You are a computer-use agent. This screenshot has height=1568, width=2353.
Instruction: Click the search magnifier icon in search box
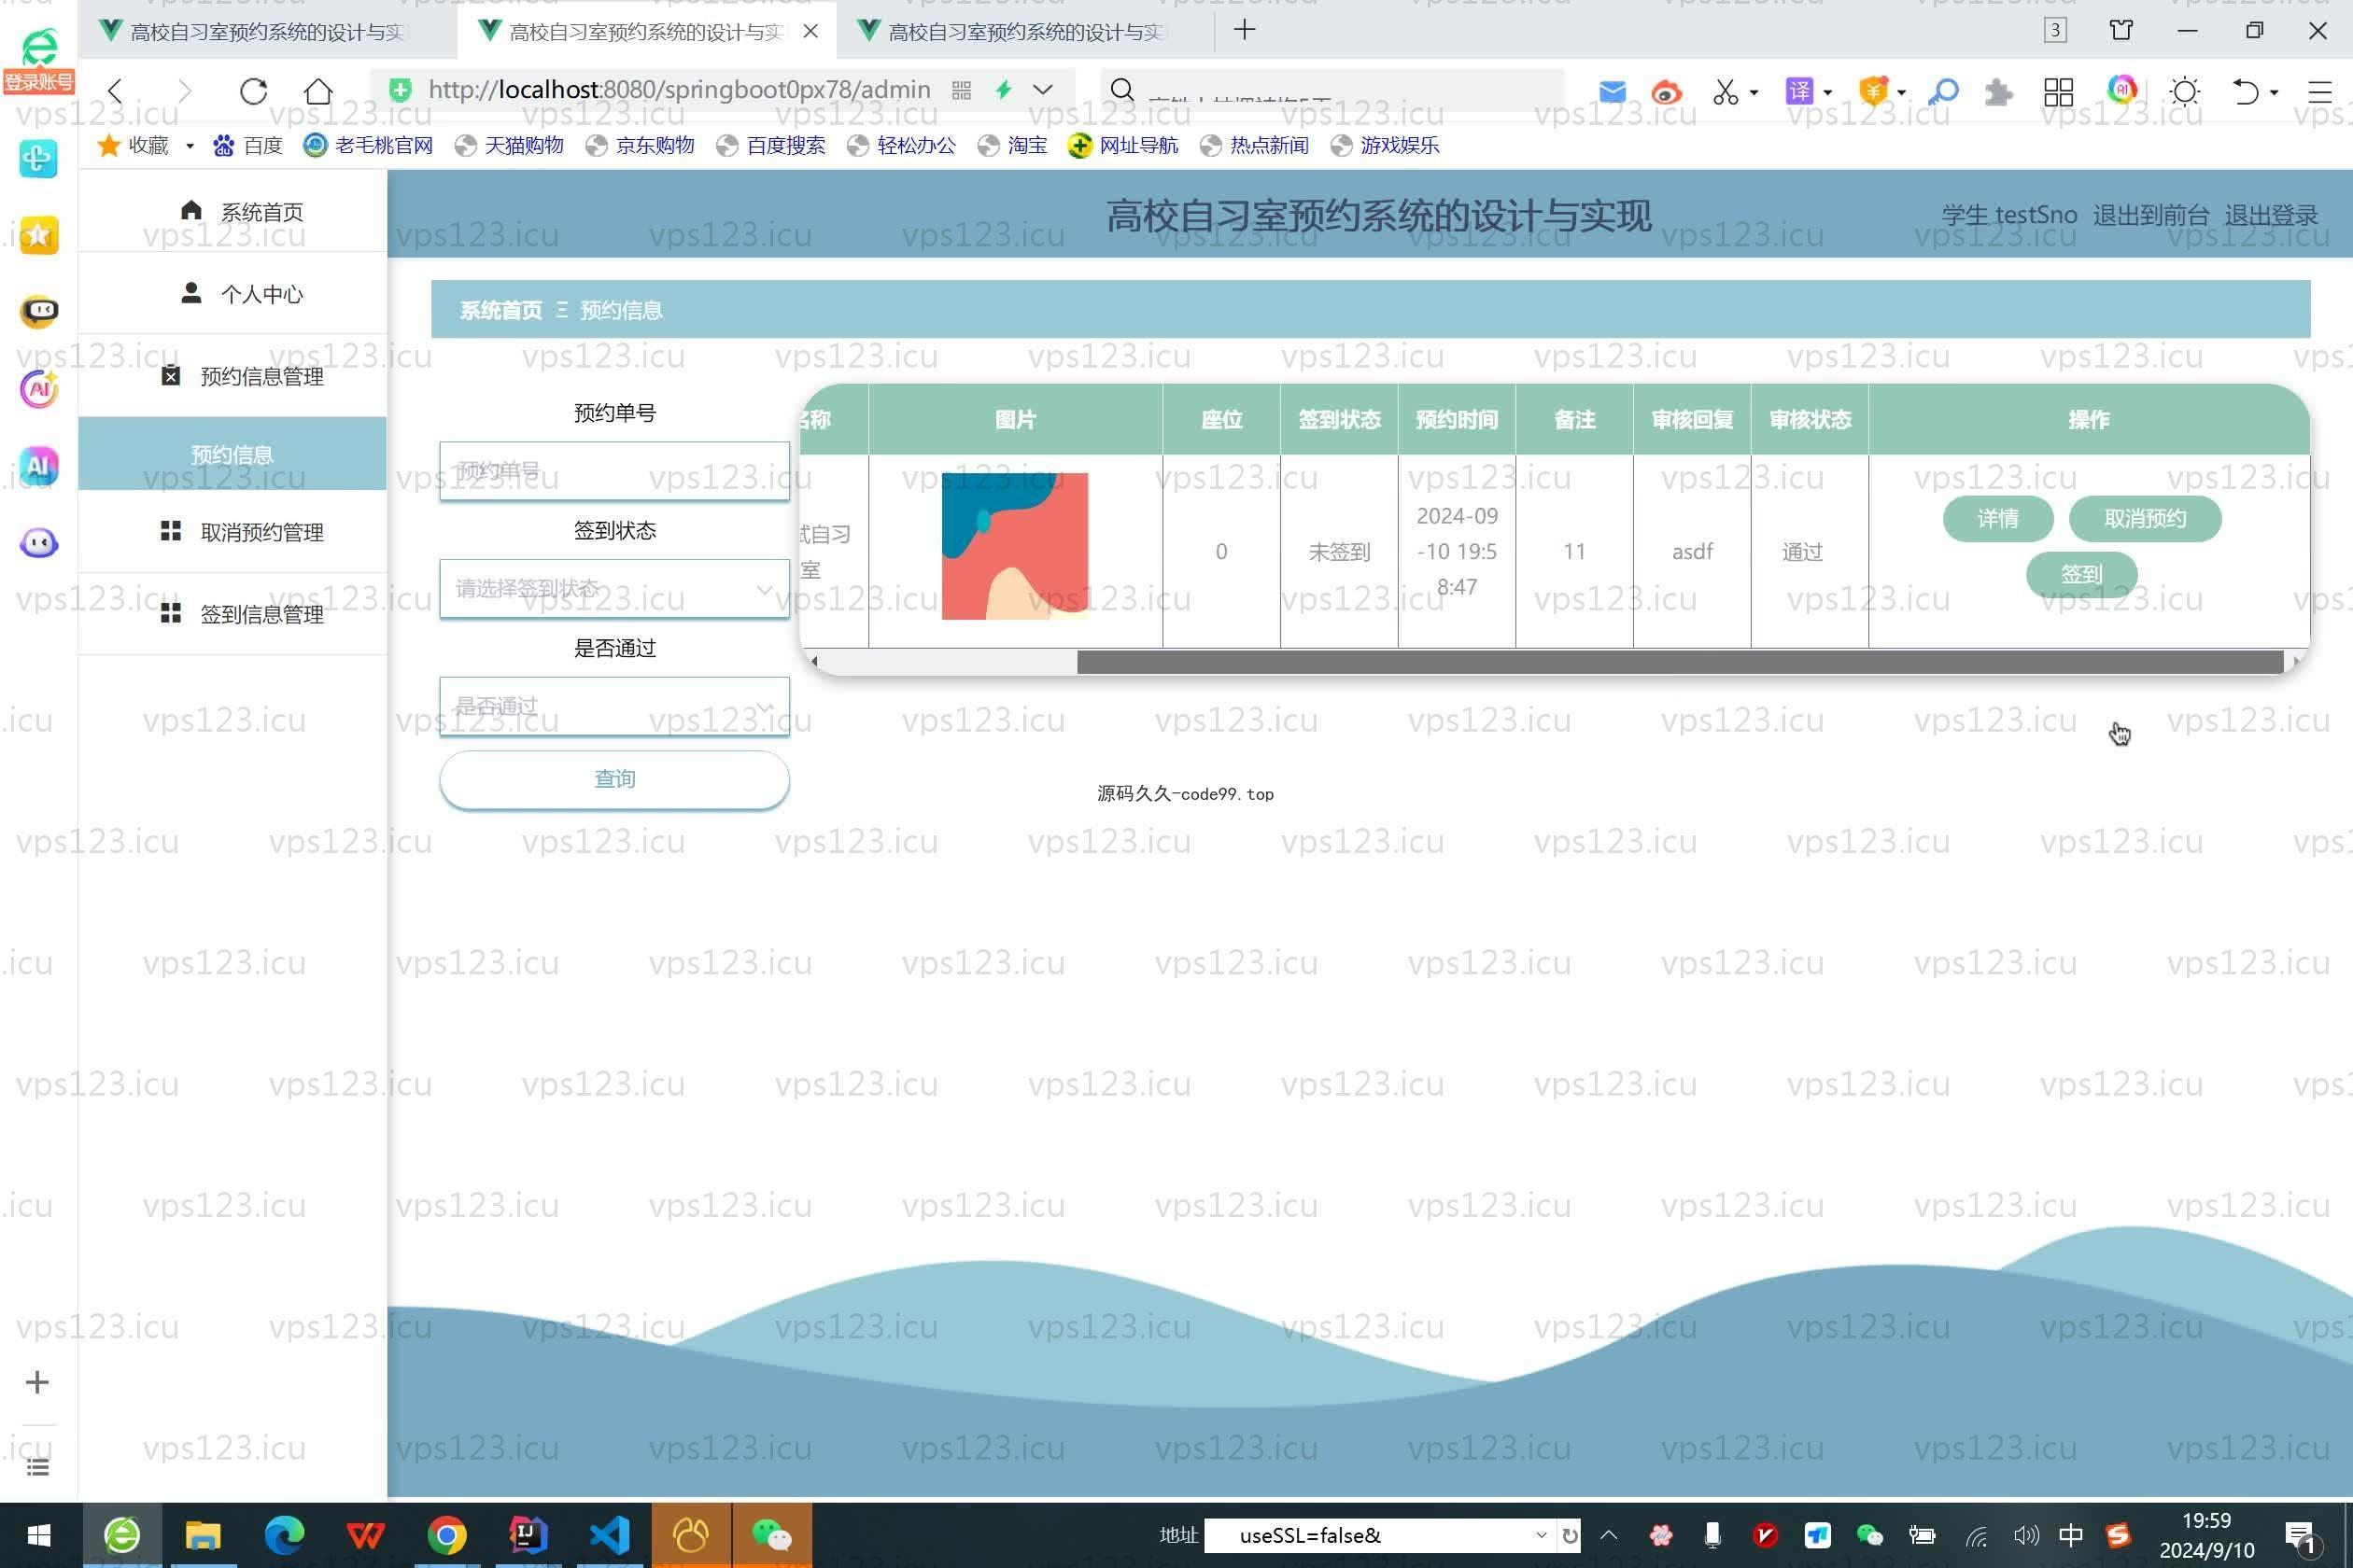pyautogui.click(x=1122, y=91)
